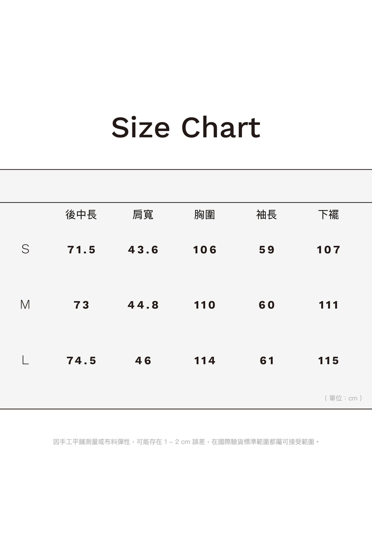Click the Size Chart title

tap(186, 127)
